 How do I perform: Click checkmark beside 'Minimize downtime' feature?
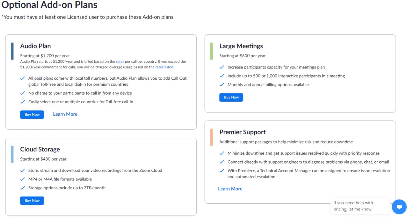(222, 153)
